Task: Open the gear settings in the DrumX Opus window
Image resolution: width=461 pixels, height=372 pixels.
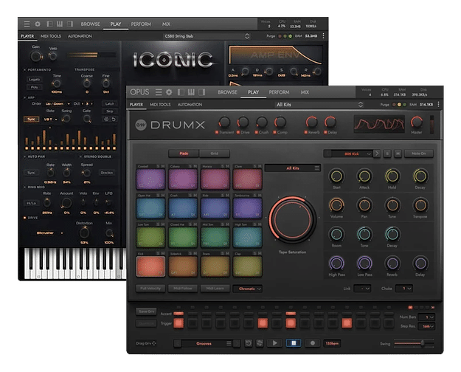Action: tap(169, 92)
